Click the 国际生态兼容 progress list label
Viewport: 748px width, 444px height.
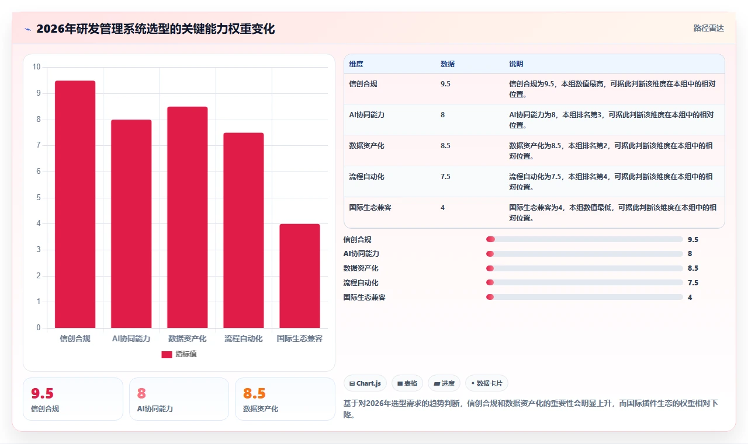tap(364, 297)
